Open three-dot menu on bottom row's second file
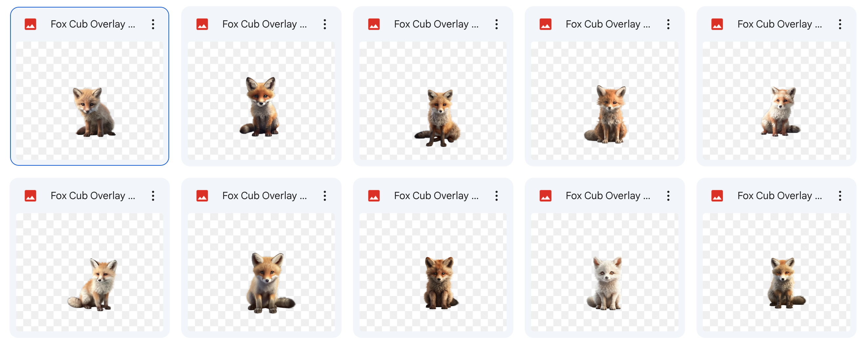The width and height of the screenshot is (866, 351). (x=325, y=196)
